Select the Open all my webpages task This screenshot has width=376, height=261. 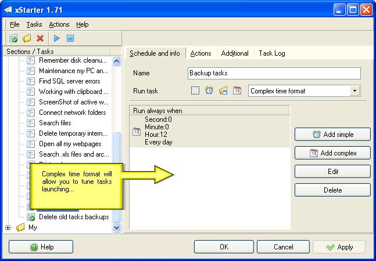[70, 144]
